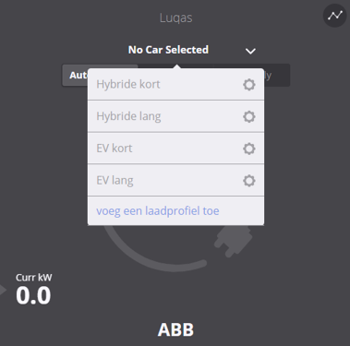This screenshot has width=350, height=346.
Task: Open settings gear for EV kort
Action: 249,149
